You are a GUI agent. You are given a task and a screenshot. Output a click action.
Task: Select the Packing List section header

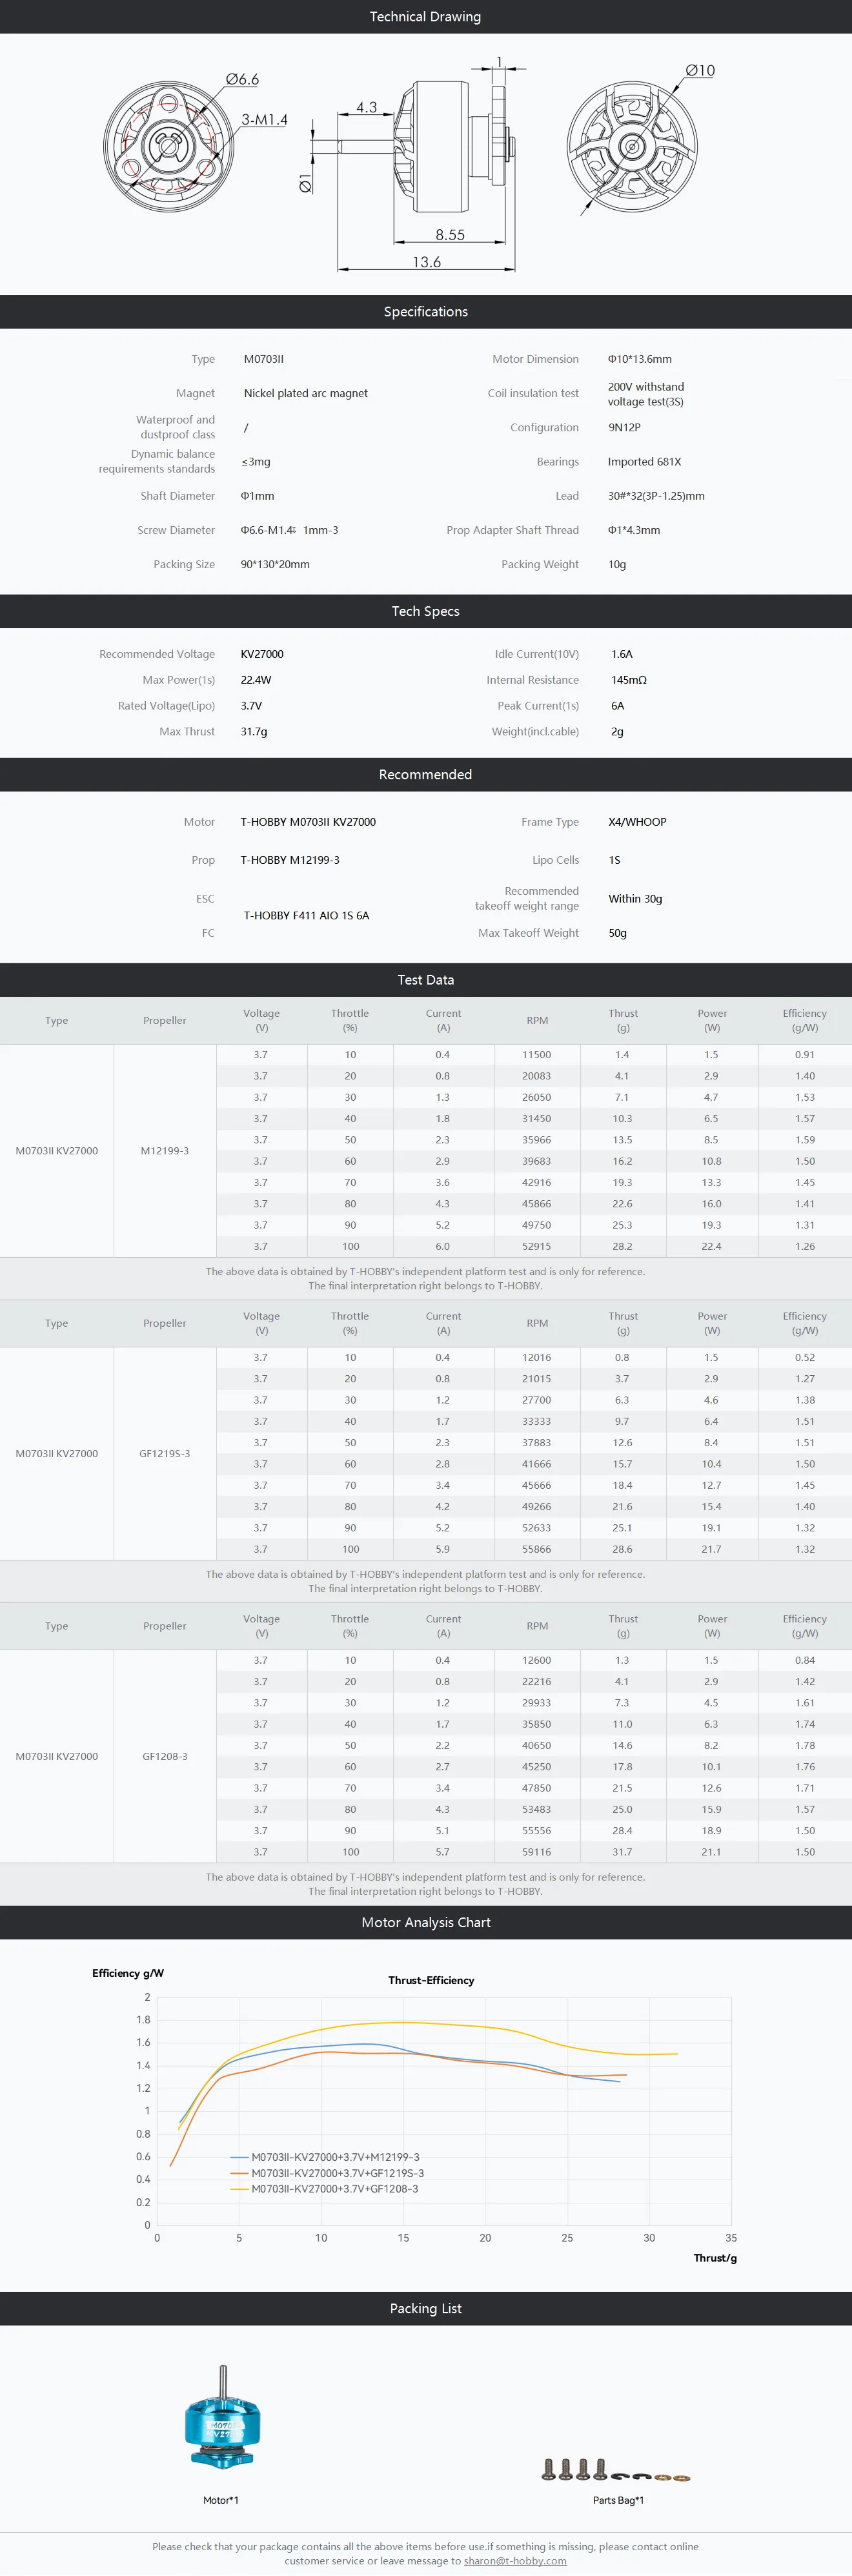(x=425, y=2308)
